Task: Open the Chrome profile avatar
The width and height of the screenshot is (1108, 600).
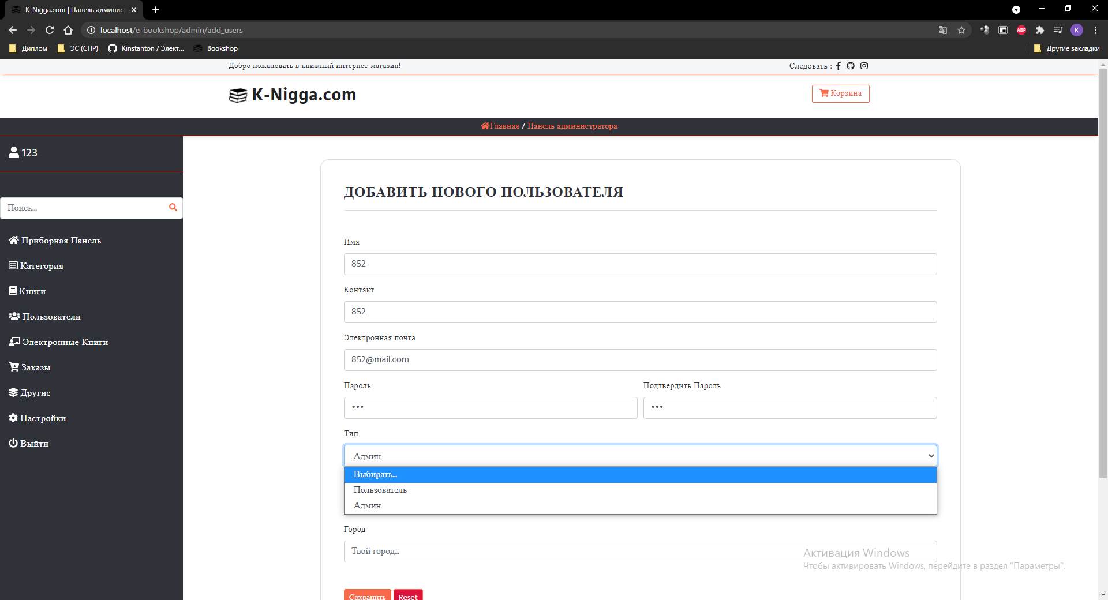Action: 1077,30
